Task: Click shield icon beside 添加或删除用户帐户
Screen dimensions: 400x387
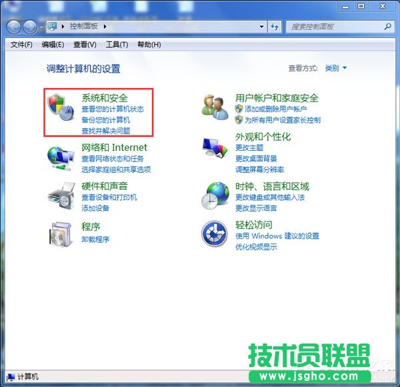Action: pos(239,109)
